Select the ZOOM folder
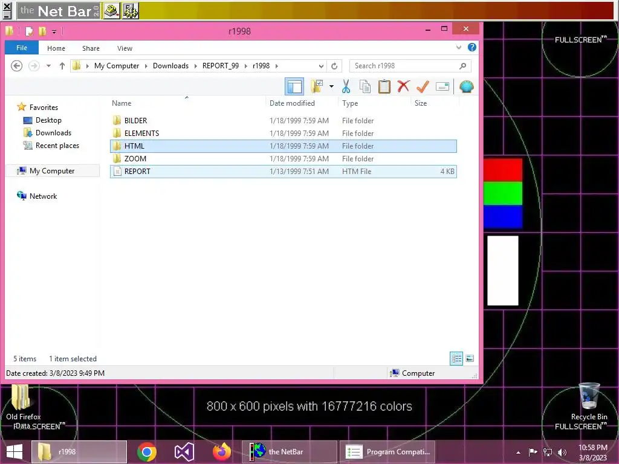The height and width of the screenshot is (464, 619). [284, 159]
